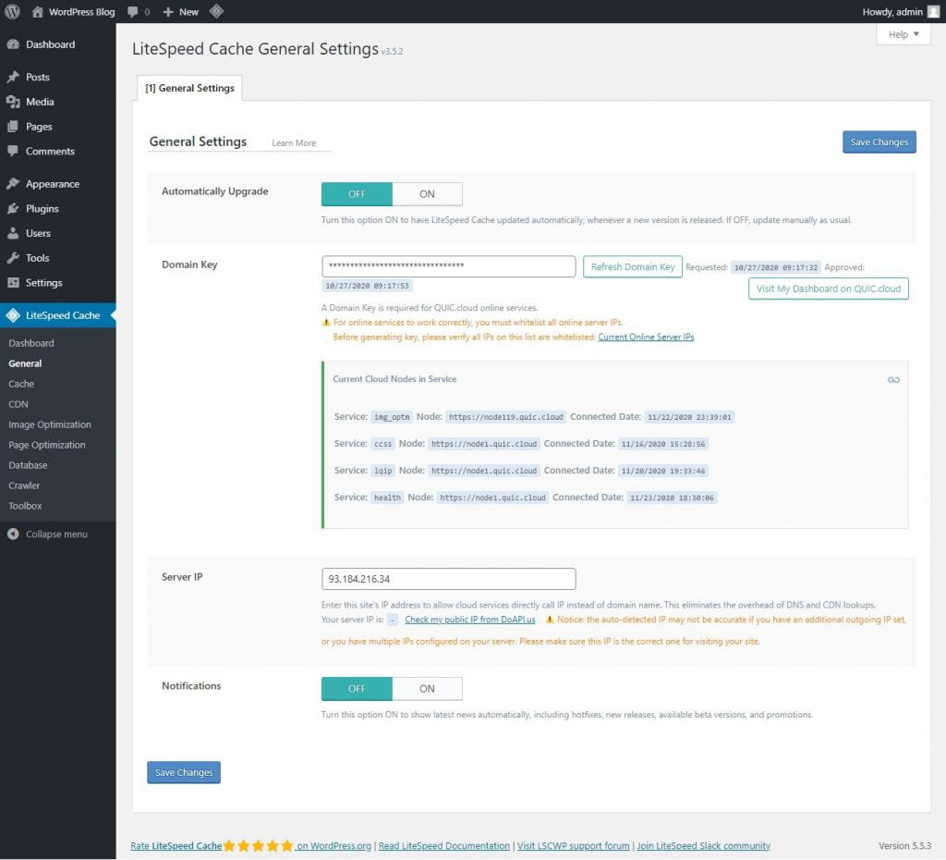Expand the Help dropdown

click(904, 34)
